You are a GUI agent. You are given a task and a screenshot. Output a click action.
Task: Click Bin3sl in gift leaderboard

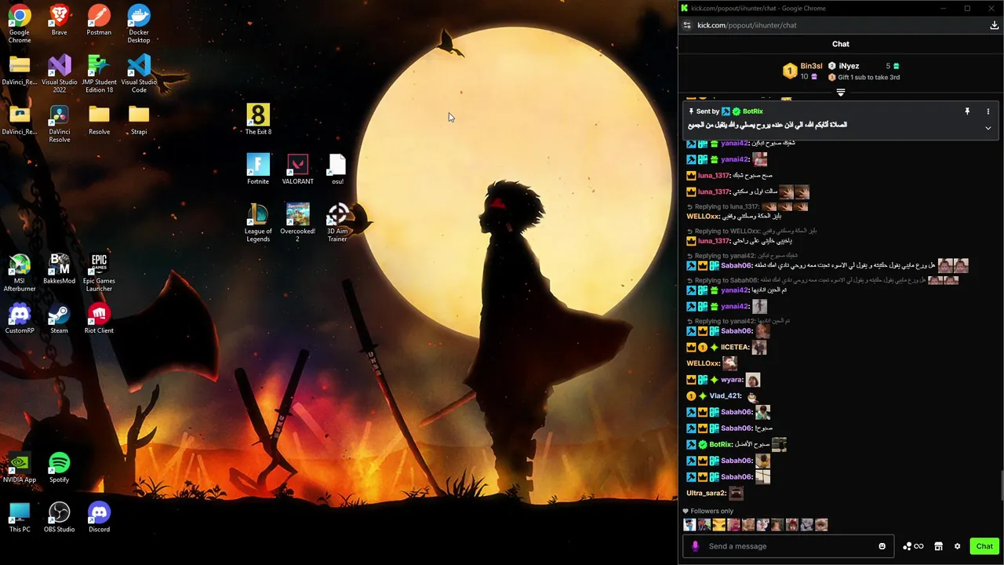[x=811, y=66]
